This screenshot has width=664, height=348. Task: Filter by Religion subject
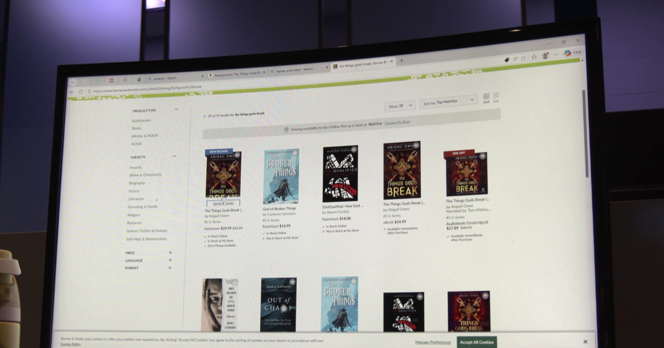133,215
